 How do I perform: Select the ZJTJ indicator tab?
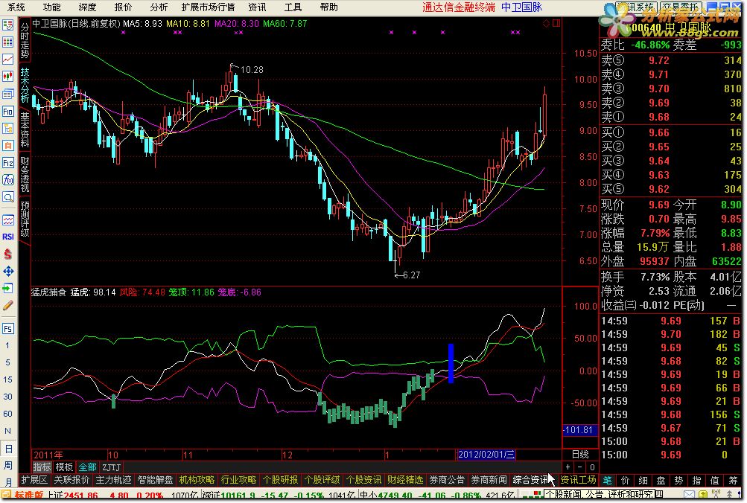click(x=111, y=467)
